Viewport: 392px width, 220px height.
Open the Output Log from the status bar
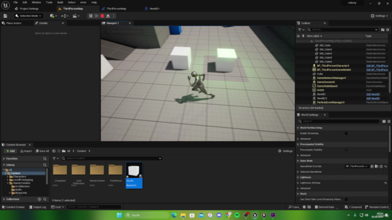pos(38,207)
